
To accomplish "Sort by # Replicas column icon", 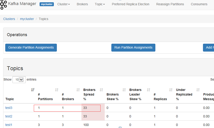I will click(171, 90).
